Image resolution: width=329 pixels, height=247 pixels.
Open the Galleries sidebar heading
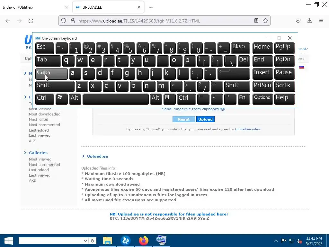click(x=38, y=153)
